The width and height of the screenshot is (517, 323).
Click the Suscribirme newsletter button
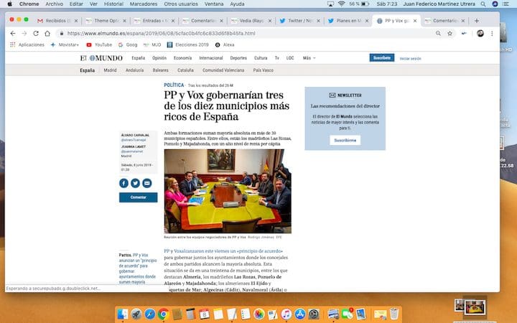[x=345, y=140]
